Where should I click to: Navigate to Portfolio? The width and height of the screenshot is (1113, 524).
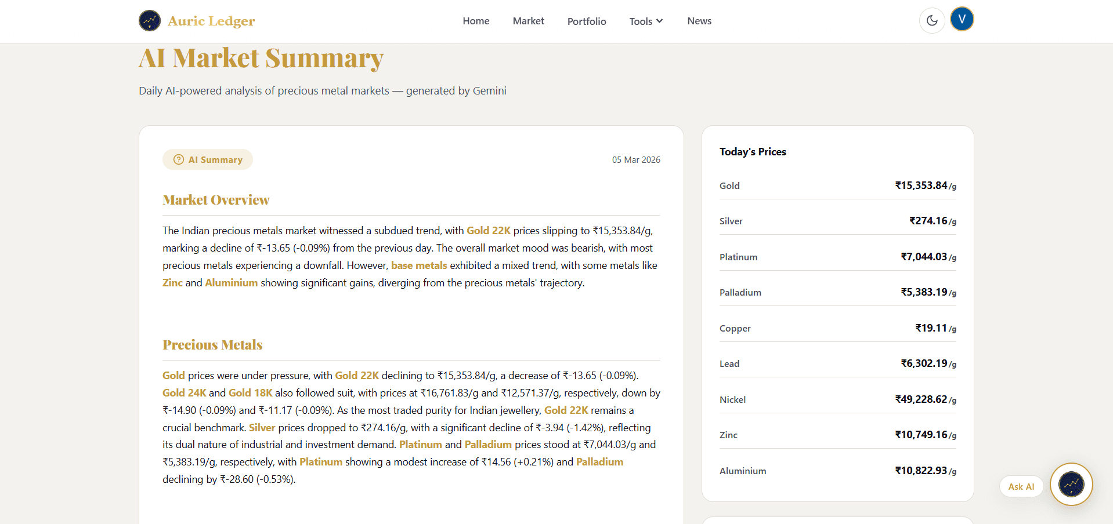coord(586,21)
